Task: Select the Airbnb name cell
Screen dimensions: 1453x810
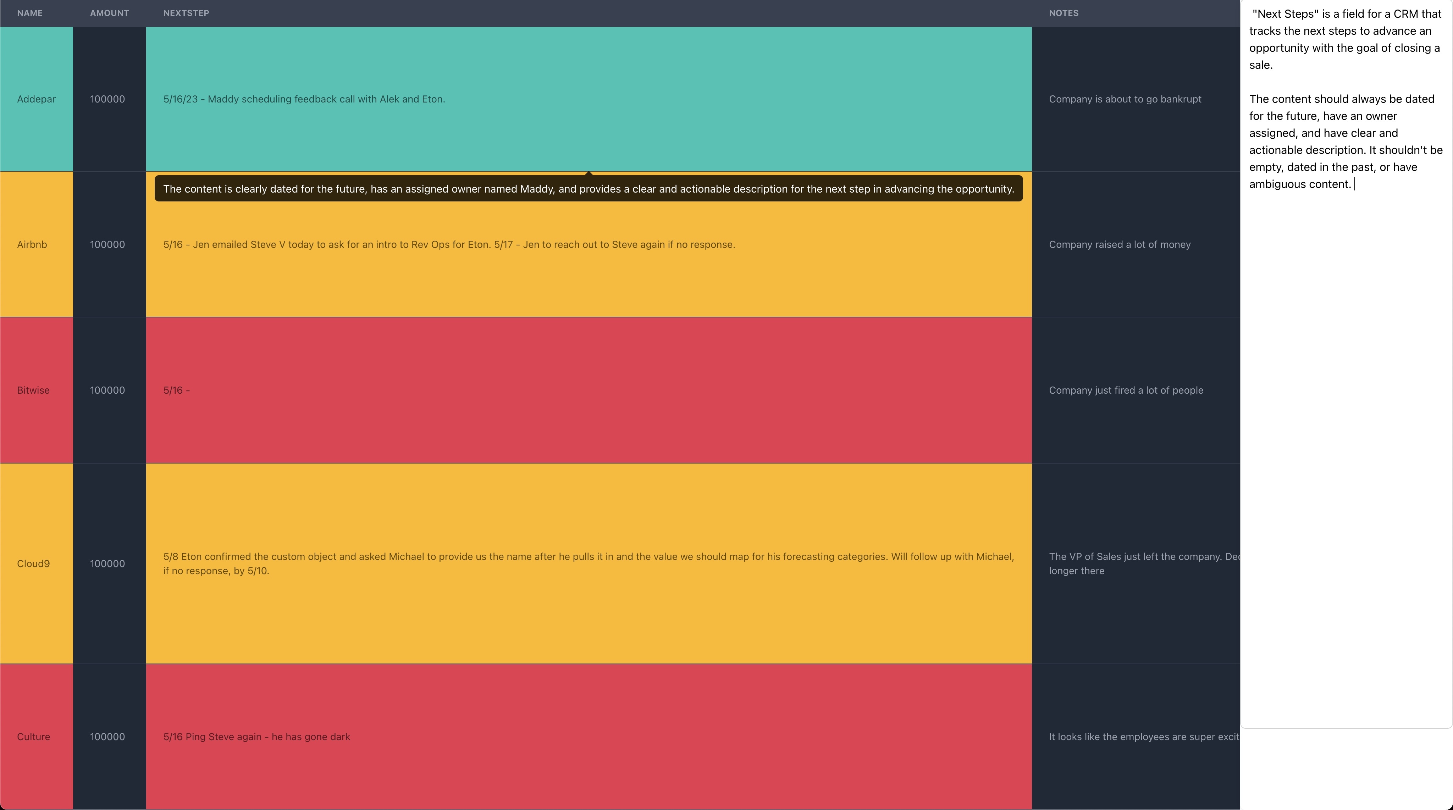Action: (x=32, y=245)
